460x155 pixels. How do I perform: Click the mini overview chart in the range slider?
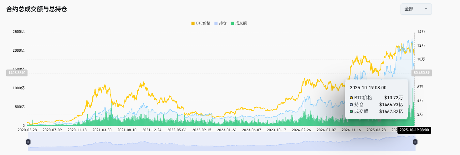(x=219, y=143)
